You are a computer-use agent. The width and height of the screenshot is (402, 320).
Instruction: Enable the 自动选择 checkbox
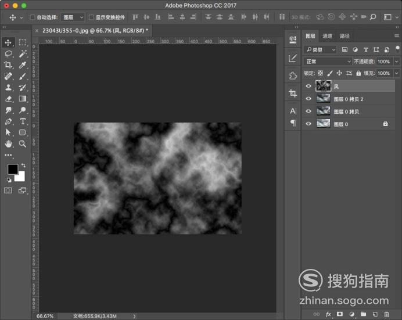point(33,17)
